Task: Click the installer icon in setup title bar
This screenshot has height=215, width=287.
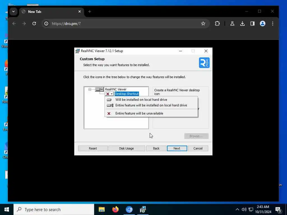Action: 77,51
